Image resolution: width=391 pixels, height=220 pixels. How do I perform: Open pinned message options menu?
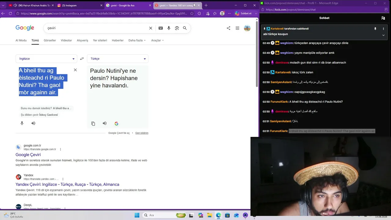[x=383, y=29]
